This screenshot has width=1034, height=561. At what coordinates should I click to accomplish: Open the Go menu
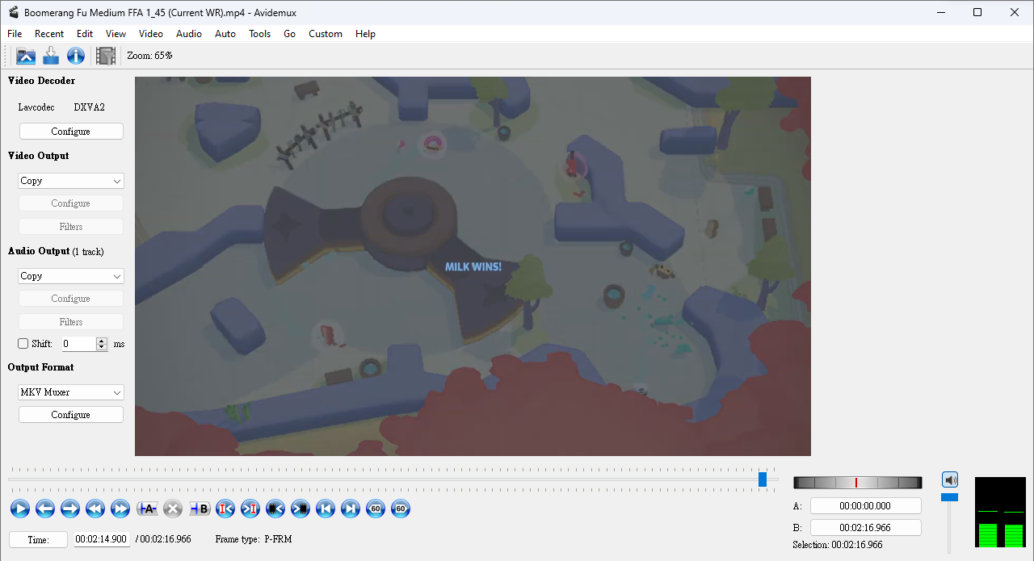[289, 34]
